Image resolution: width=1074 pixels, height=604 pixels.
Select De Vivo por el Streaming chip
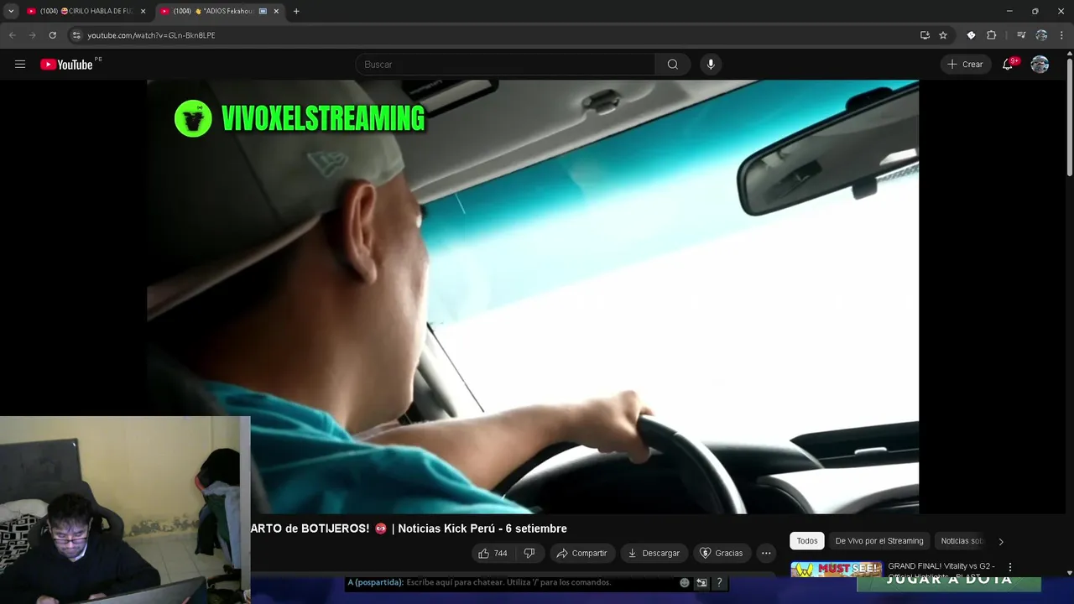click(x=879, y=541)
